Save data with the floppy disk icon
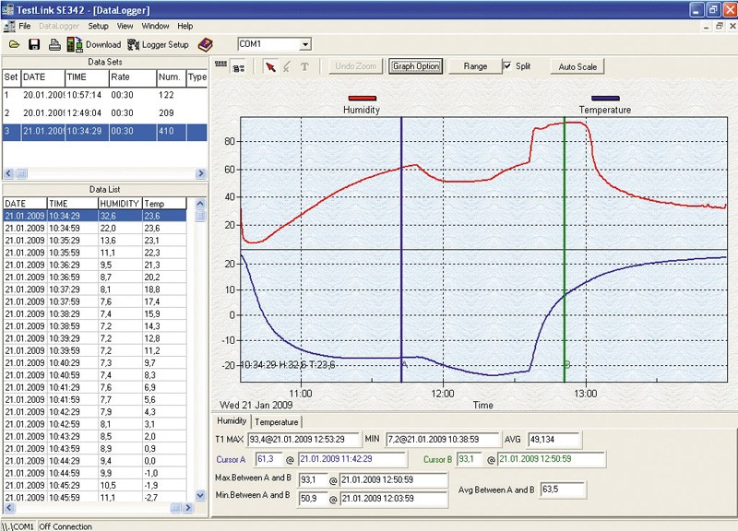 [x=34, y=44]
